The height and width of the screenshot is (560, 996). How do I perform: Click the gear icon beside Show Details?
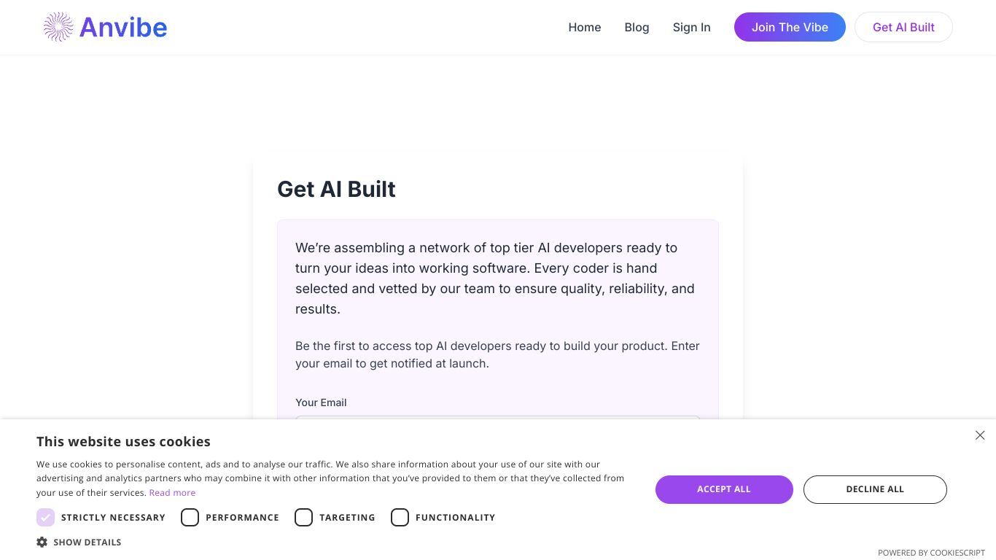42,542
